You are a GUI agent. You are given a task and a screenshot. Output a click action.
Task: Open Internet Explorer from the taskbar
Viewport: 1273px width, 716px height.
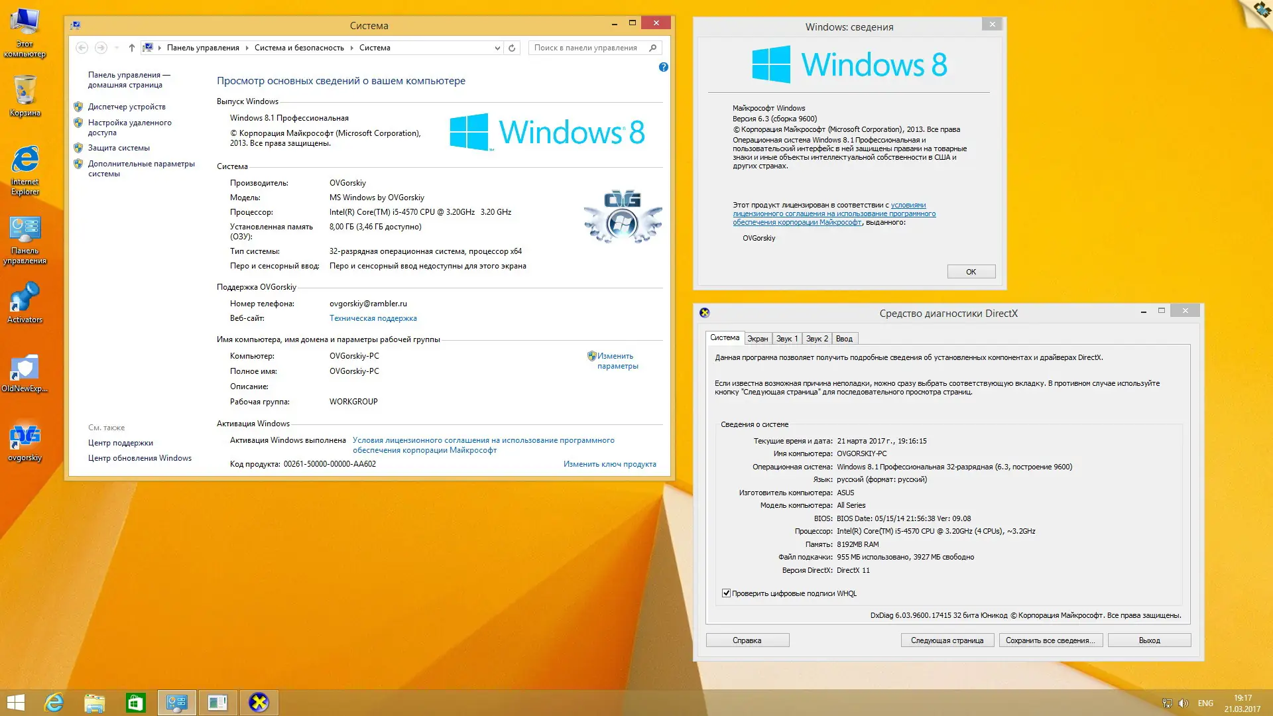point(54,703)
